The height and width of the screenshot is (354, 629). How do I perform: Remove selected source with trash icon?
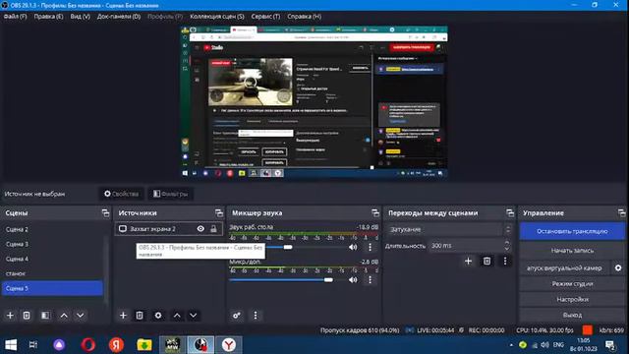coord(140,316)
